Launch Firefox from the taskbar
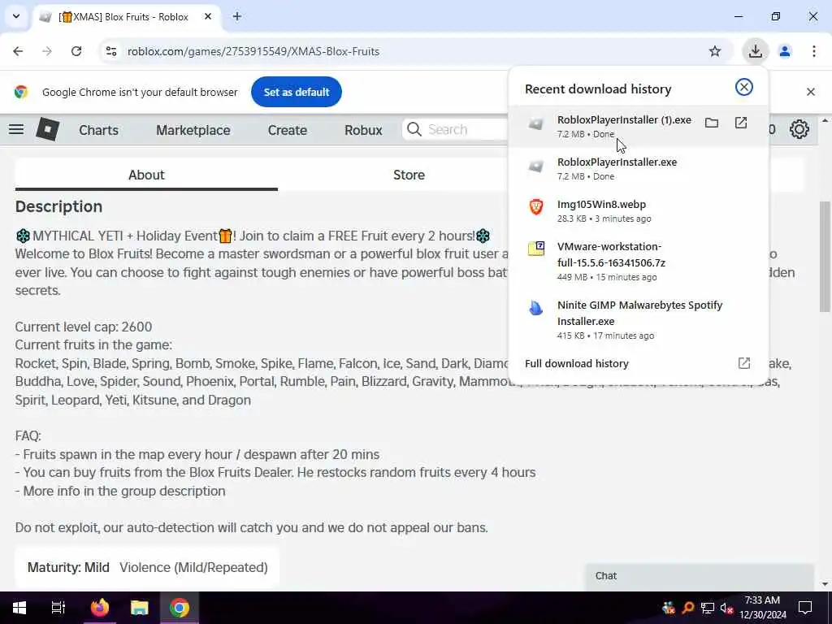The height and width of the screenshot is (624, 832). 99,608
